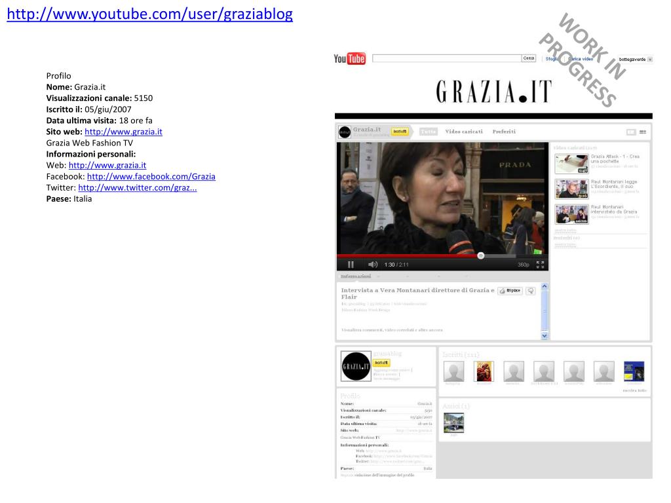
Task: Click Raul Montanari intervistato da Grazia title
Action: [x=613, y=209]
